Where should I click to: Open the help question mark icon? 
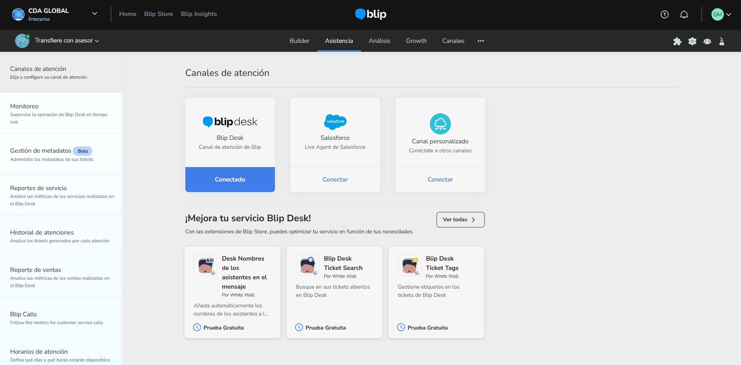[665, 14]
